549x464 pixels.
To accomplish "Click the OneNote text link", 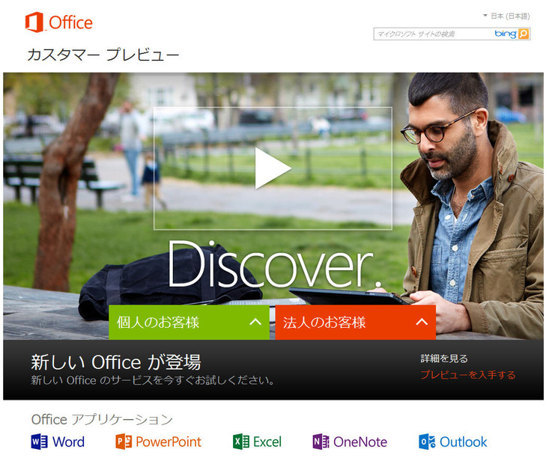I will tap(360, 442).
